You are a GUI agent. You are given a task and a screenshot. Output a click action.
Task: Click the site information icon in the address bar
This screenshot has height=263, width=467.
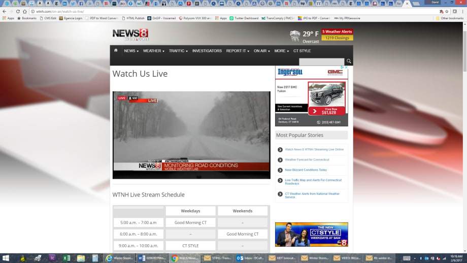pyautogui.click(x=33, y=11)
